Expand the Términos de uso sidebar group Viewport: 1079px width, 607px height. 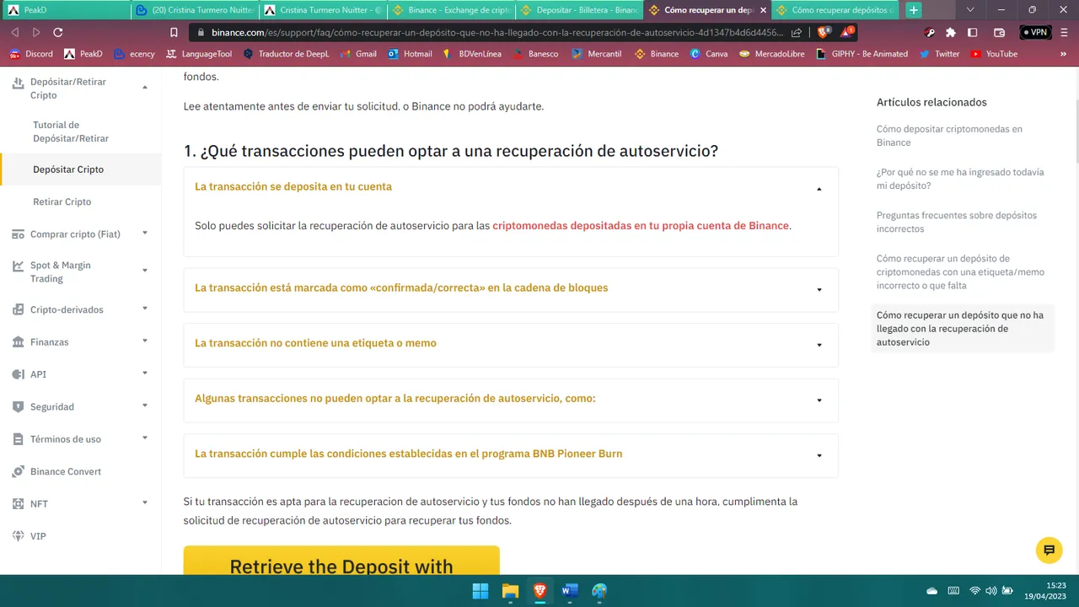tap(145, 438)
